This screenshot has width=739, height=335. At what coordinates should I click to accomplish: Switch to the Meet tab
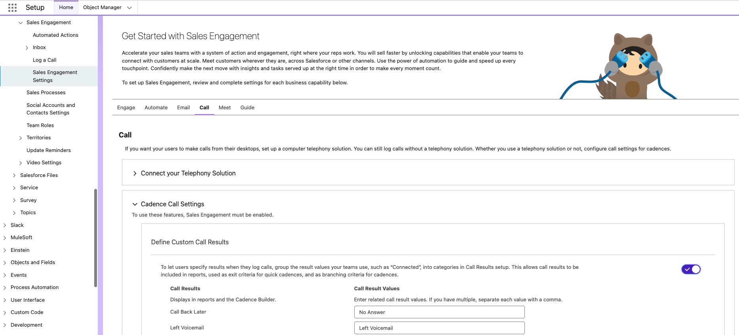224,108
